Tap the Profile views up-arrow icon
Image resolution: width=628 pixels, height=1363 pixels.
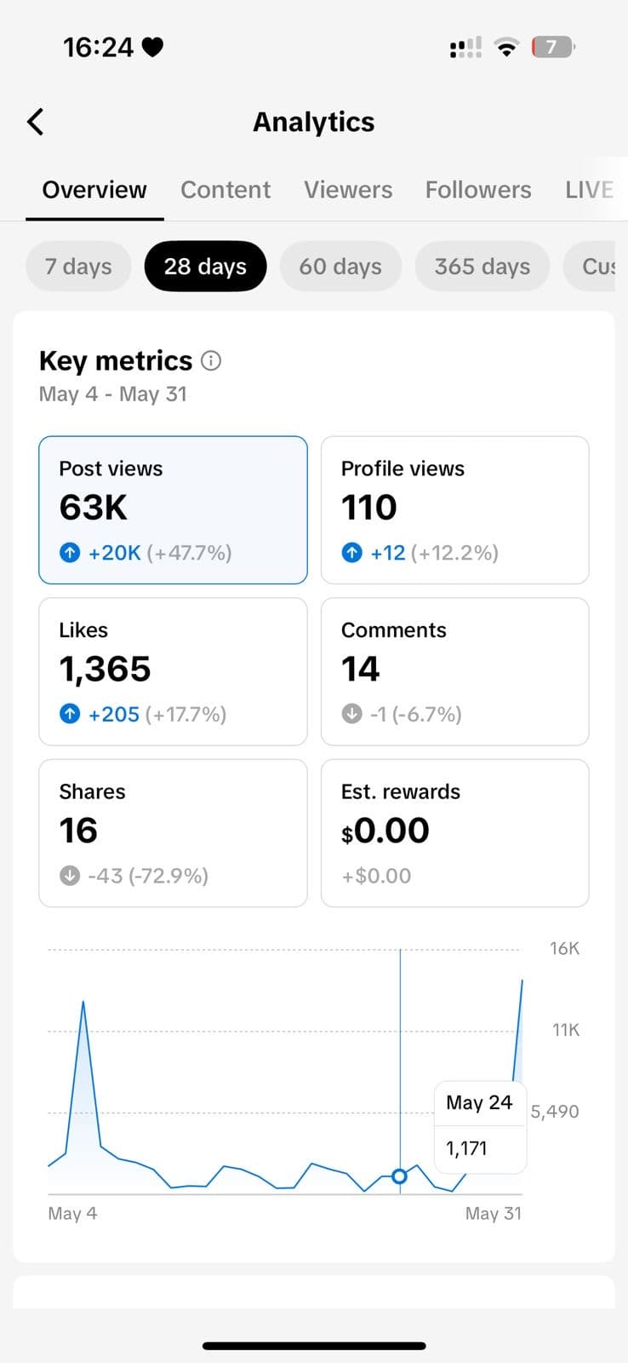[x=351, y=553]
